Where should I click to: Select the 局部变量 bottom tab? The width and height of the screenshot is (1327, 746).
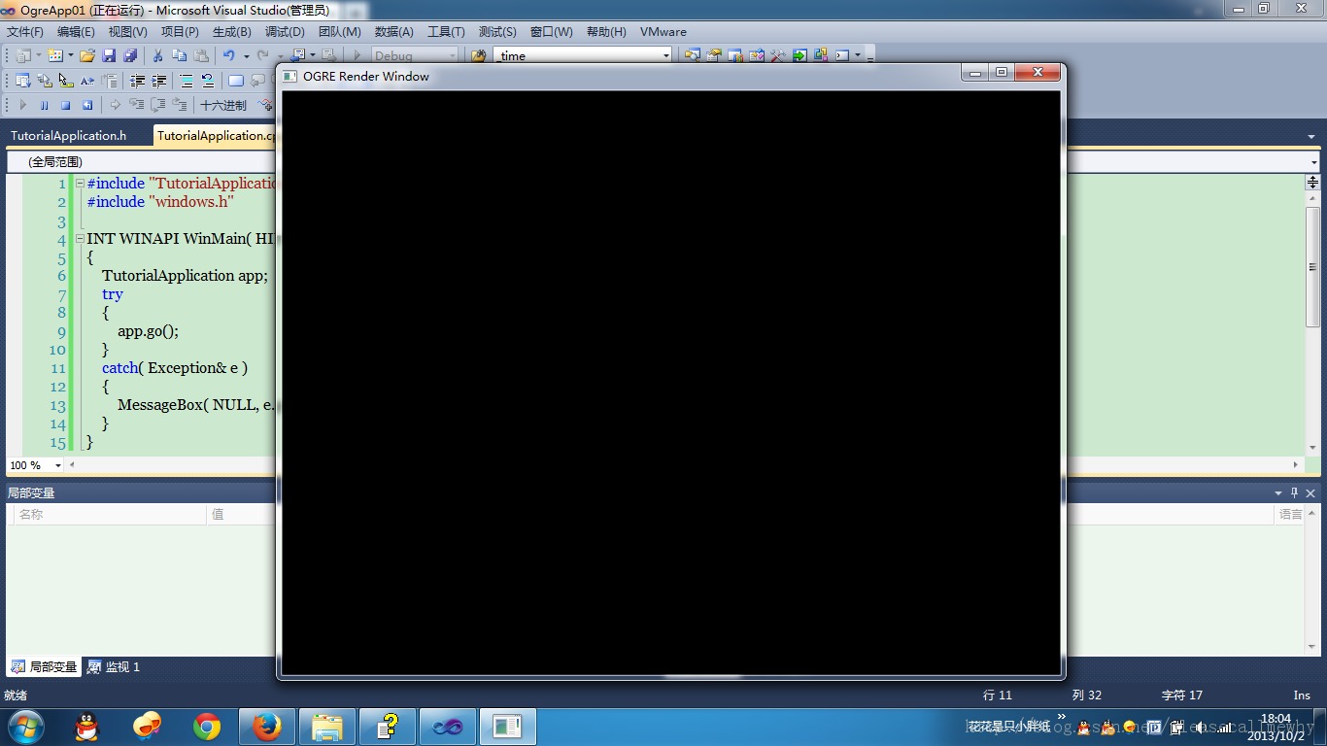point(45,667)
